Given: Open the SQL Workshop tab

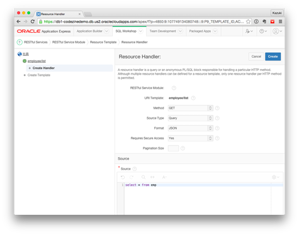Looking at the screenshot, I should [126, 31].
